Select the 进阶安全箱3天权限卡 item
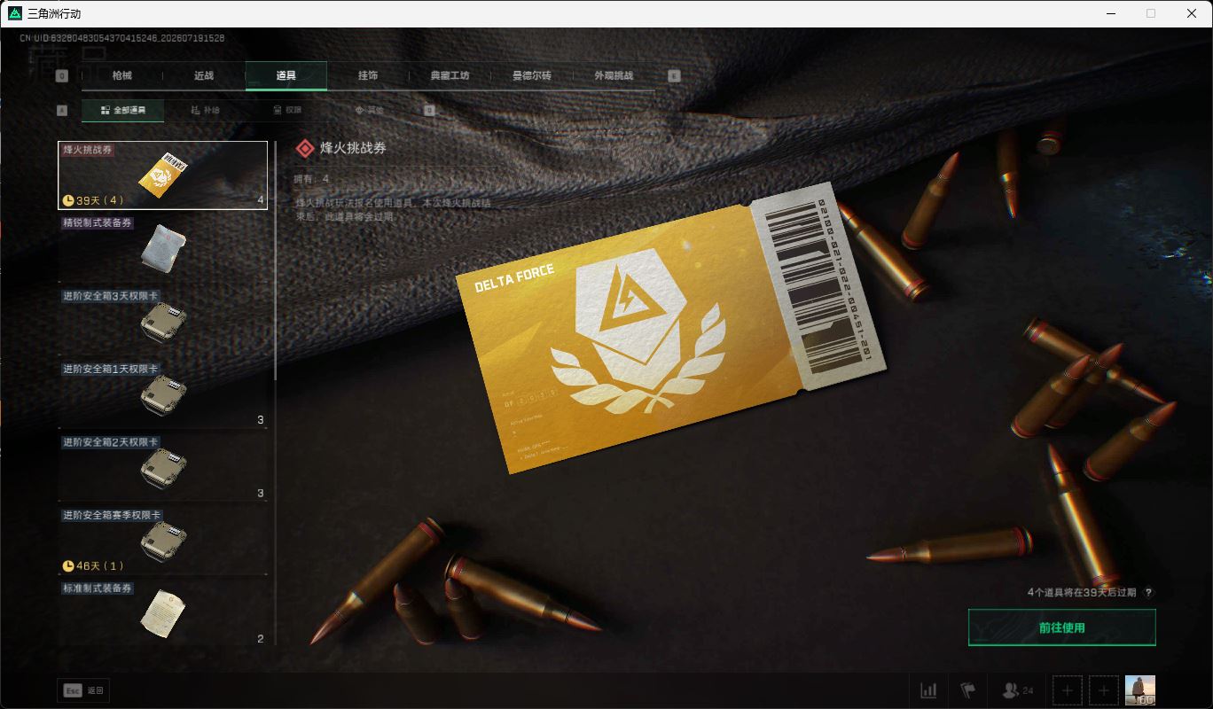The image size is (1213, 709). click(162, 321)
